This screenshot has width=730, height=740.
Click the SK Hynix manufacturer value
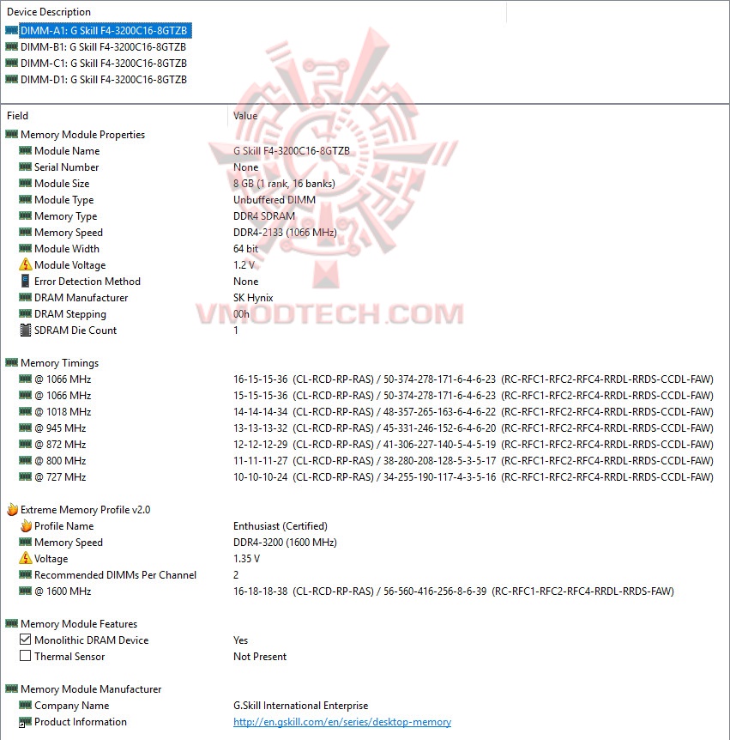pos(253,298)
